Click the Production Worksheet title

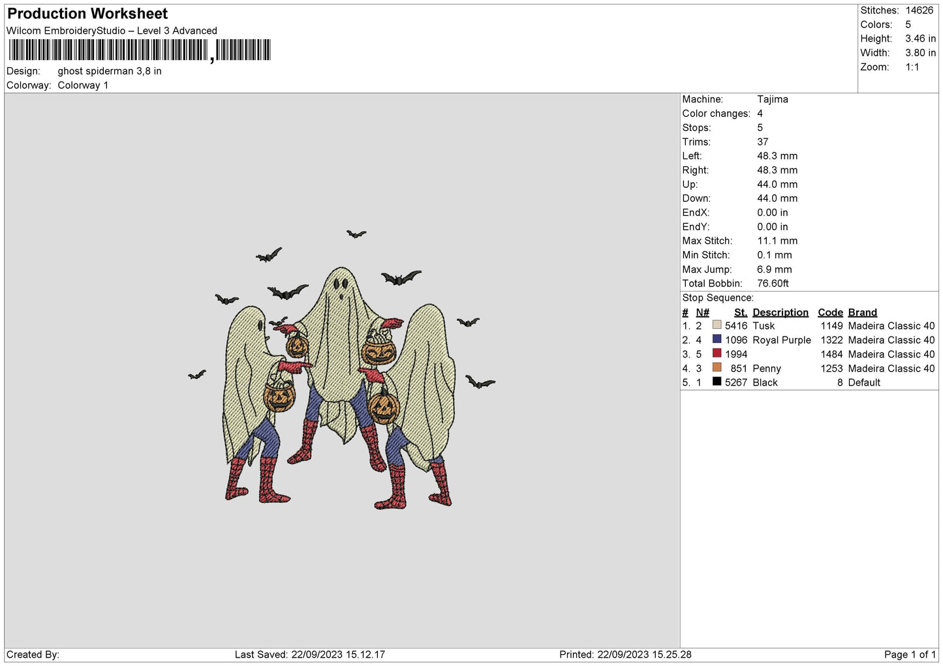87,14
